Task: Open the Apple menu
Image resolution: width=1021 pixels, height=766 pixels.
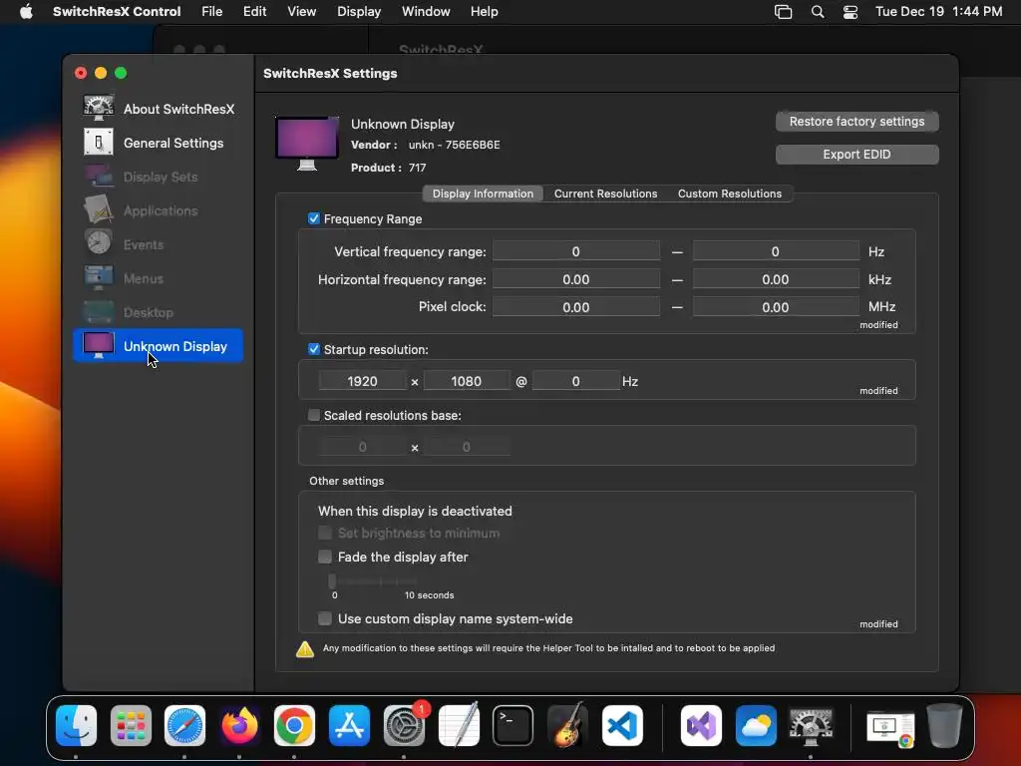Action: (26, 12)
